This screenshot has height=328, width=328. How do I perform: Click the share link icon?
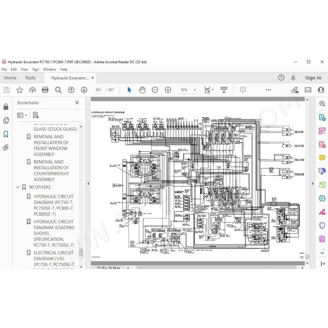pos(295,90)
